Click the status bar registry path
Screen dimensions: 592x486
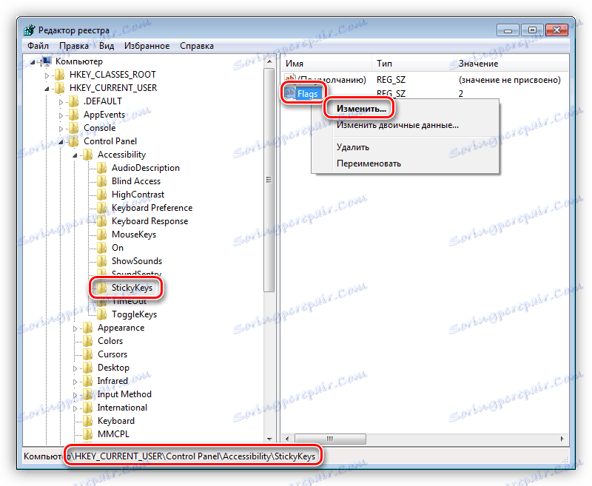(169, 456)
